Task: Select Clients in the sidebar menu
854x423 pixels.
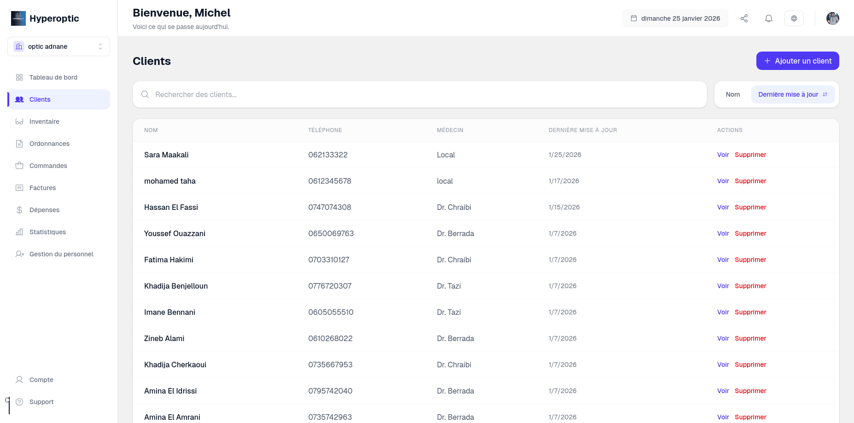Action: 40,99
